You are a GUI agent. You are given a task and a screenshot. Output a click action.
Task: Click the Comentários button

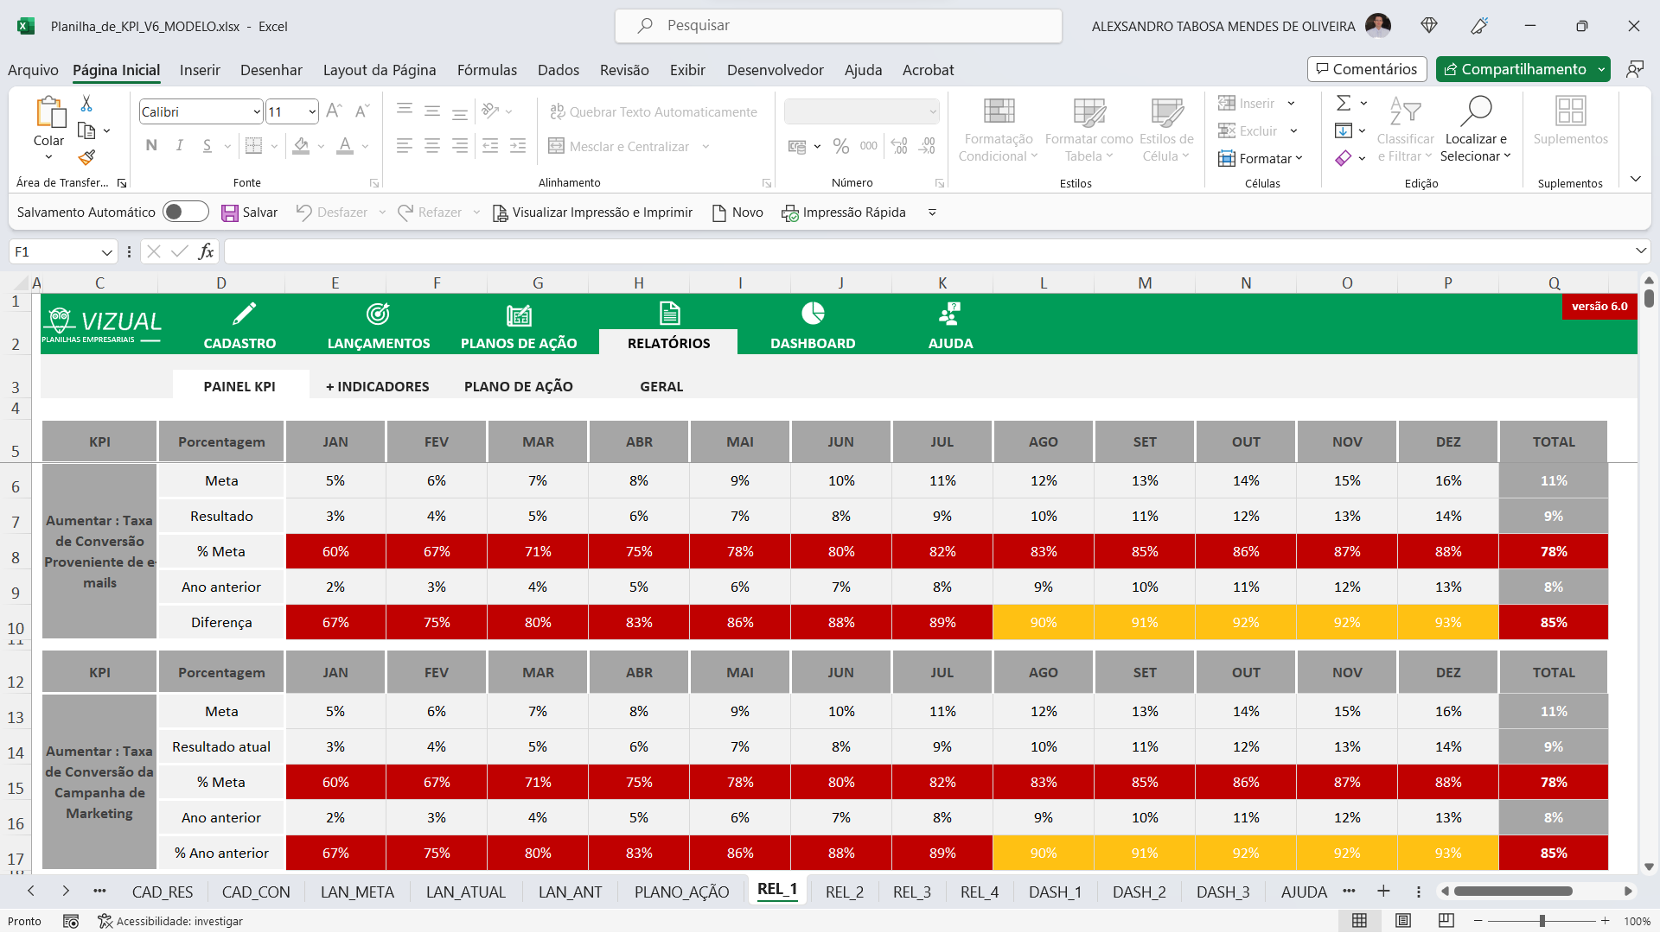[1367, 69]
